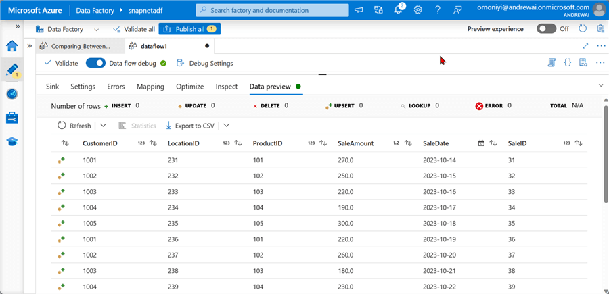Image resolution: width=609 pixels, height=294 pixels.
Task: Open the Home icon in left sidebar
Action: click(x=12, y=46)
